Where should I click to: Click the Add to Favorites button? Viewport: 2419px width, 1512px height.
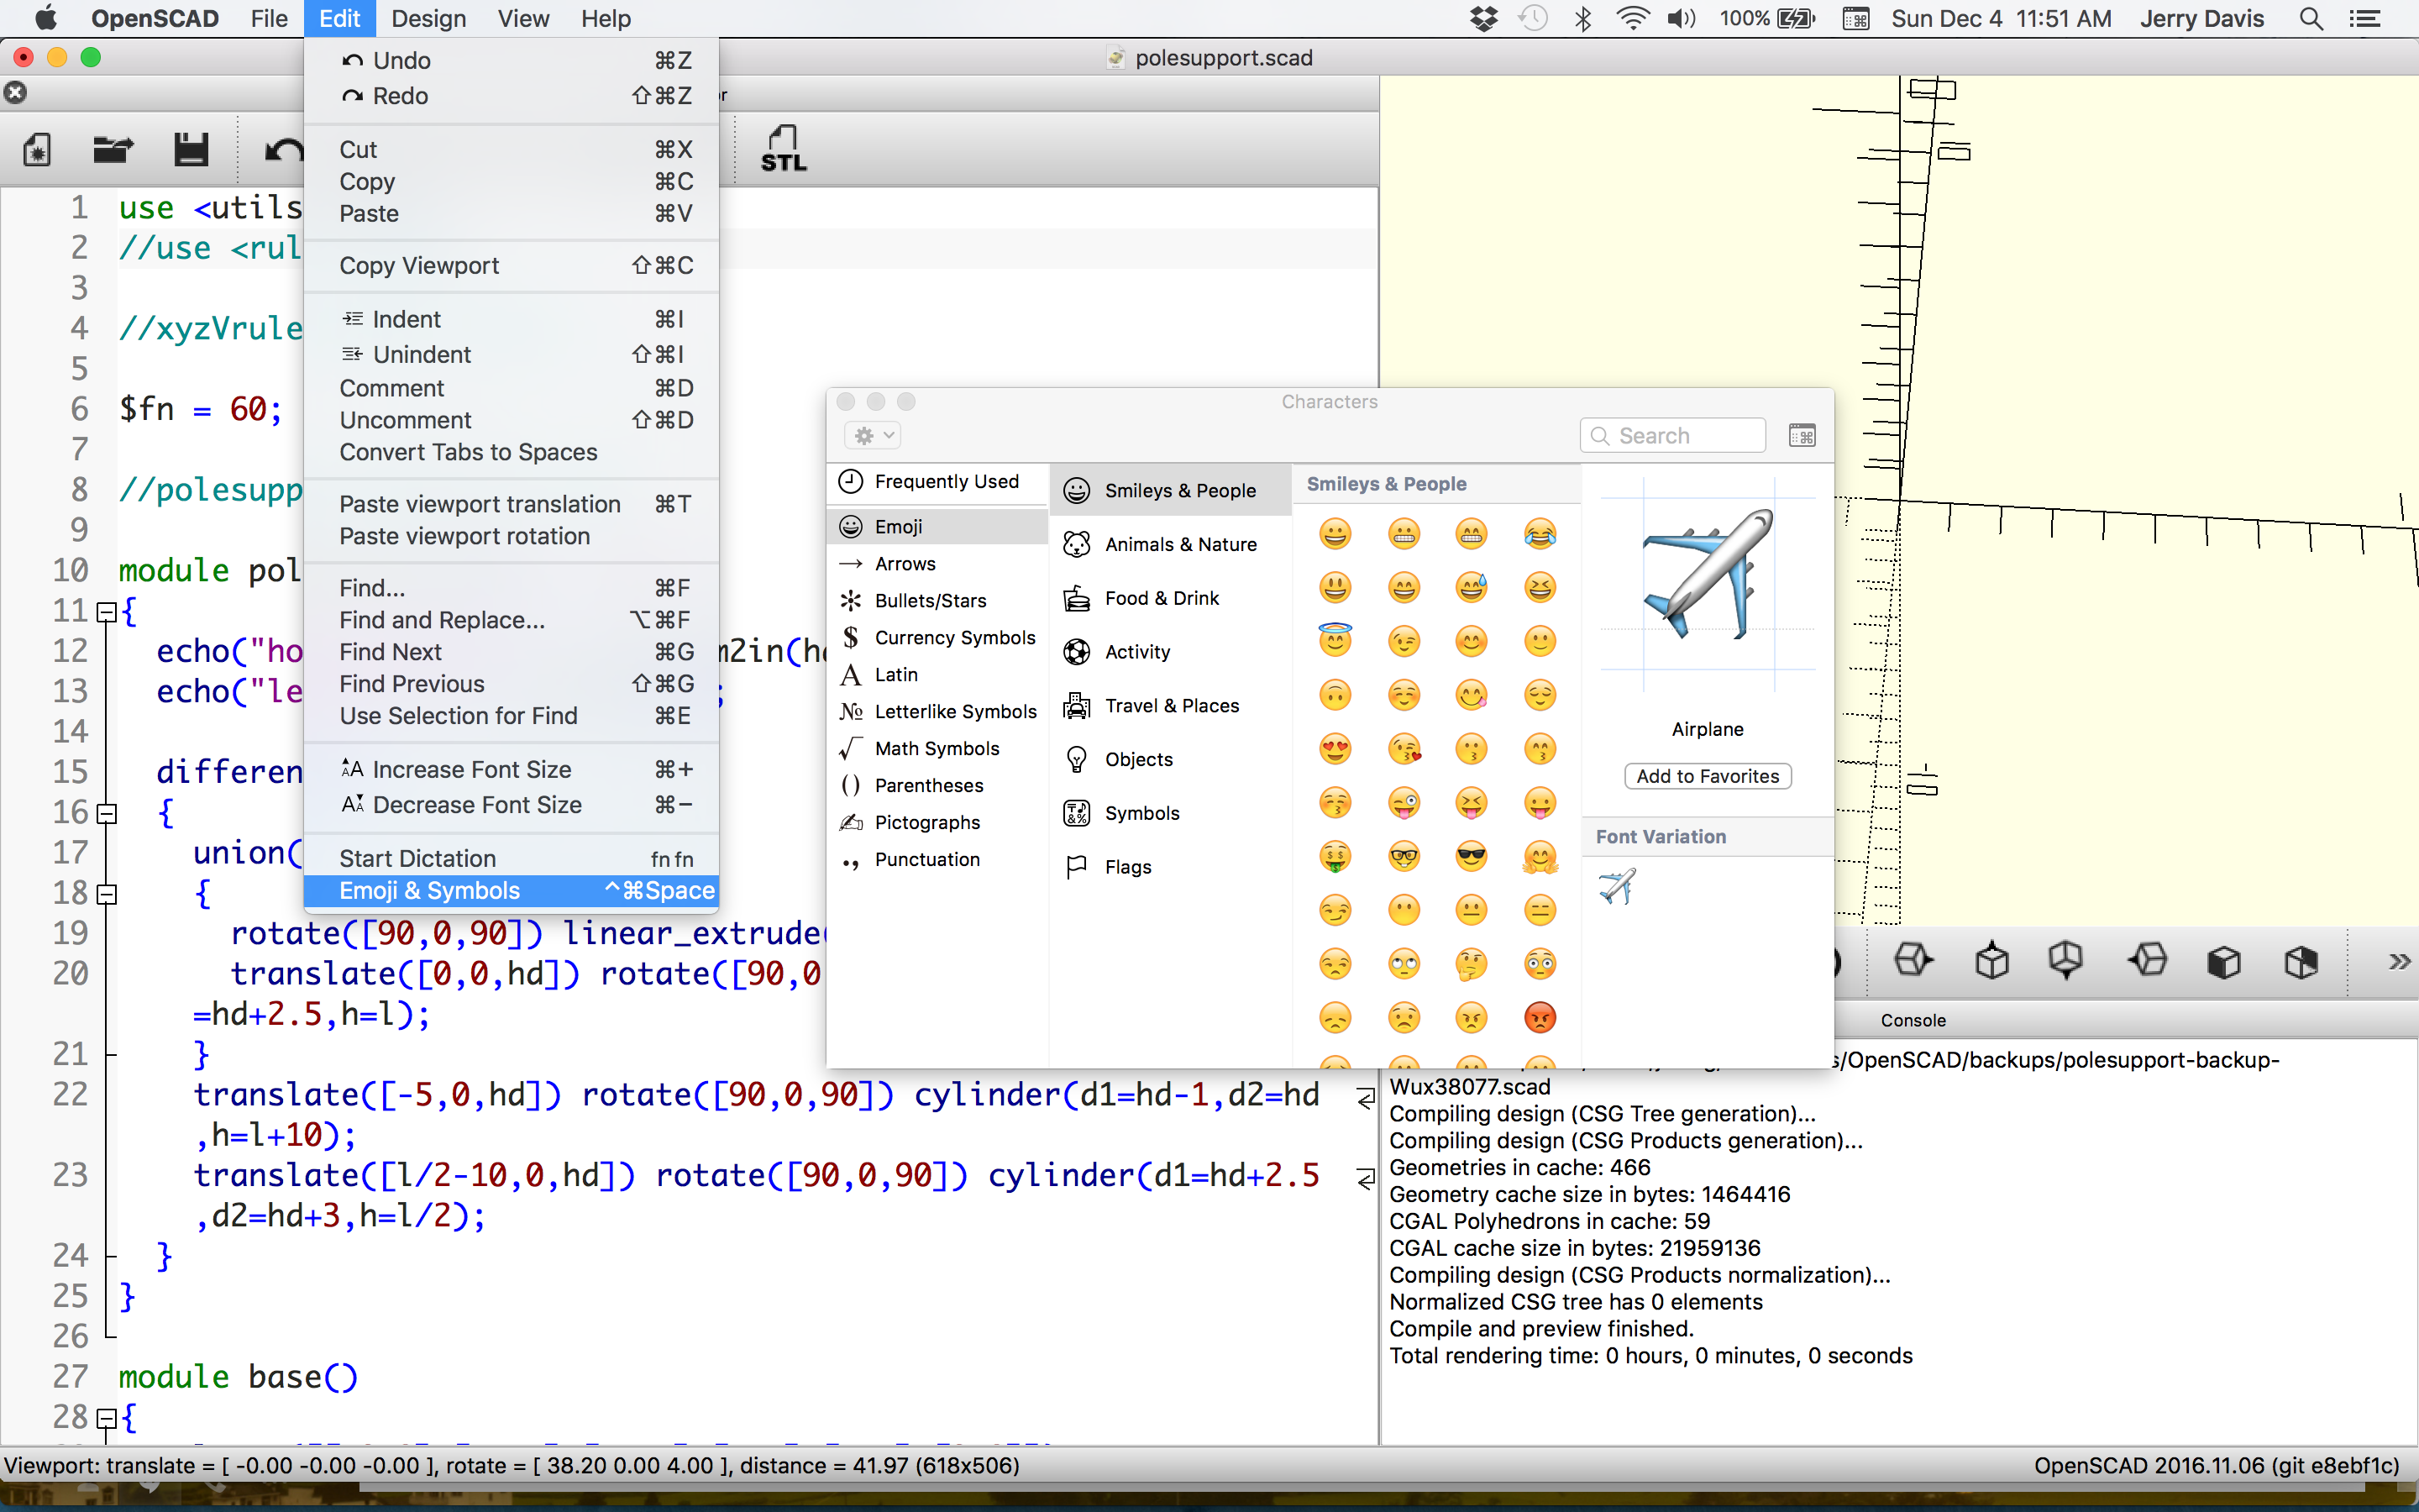pyautogui.click(x=1708, y=776)
